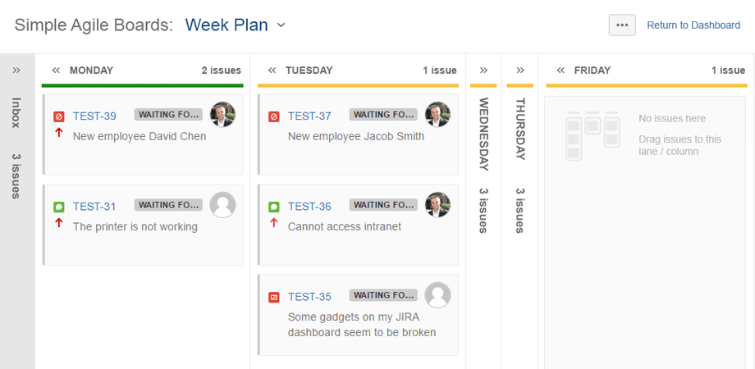Click the red issue-type icon on TEST-39
The image size is (755, 369).
pos(58,116)
